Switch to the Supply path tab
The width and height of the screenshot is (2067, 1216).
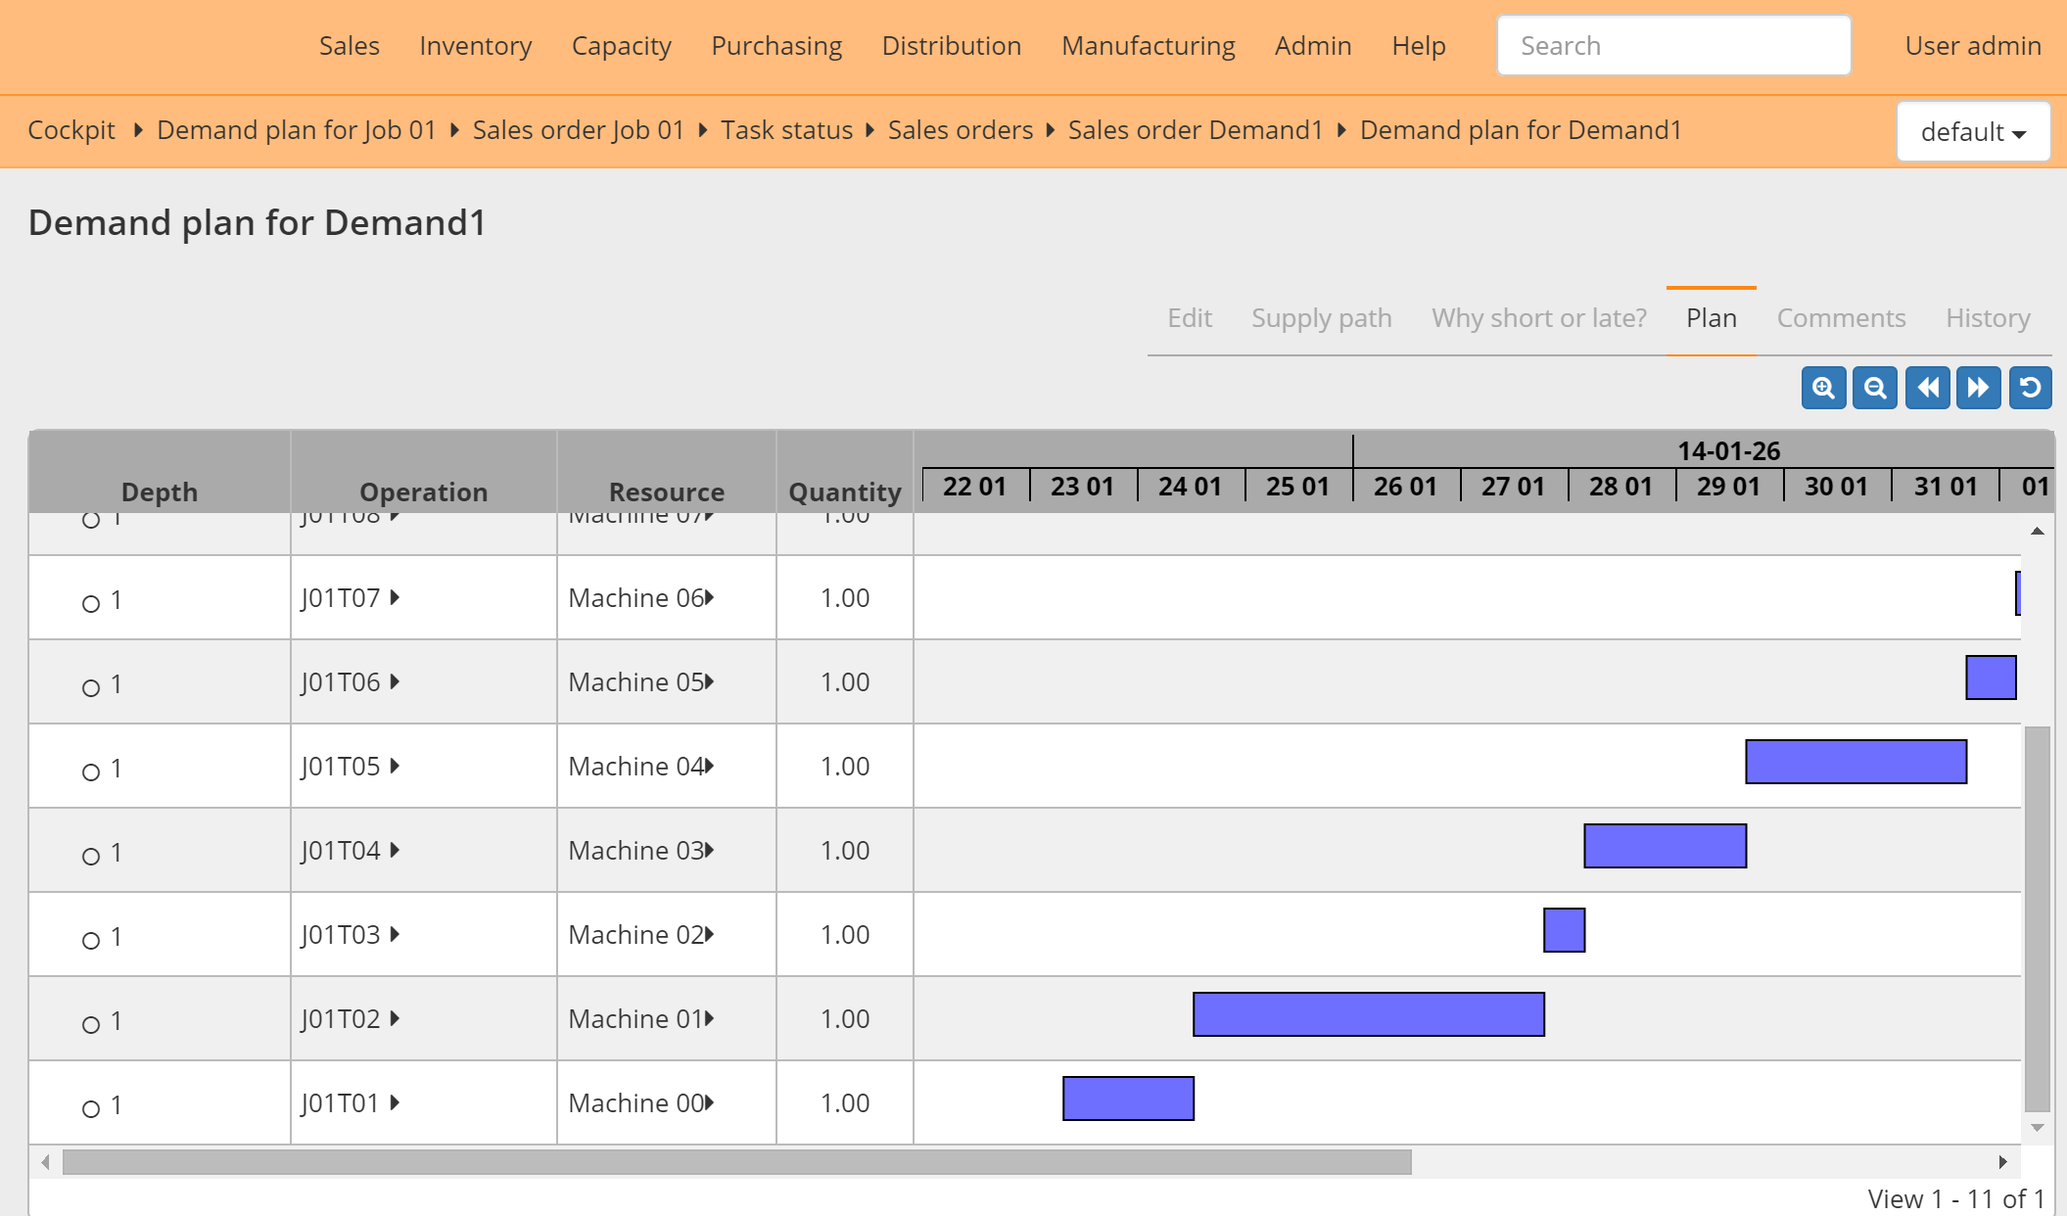pyautogui.click(x=1321, y=317)
